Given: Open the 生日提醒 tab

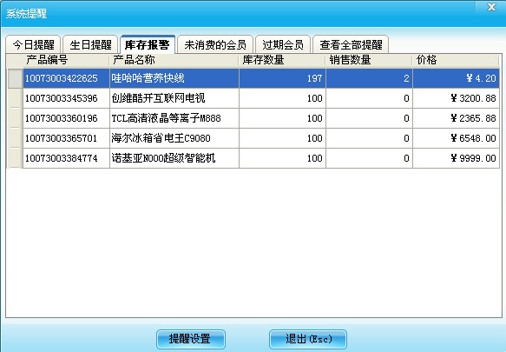Looking at the screenshot, I should point(90,44).
